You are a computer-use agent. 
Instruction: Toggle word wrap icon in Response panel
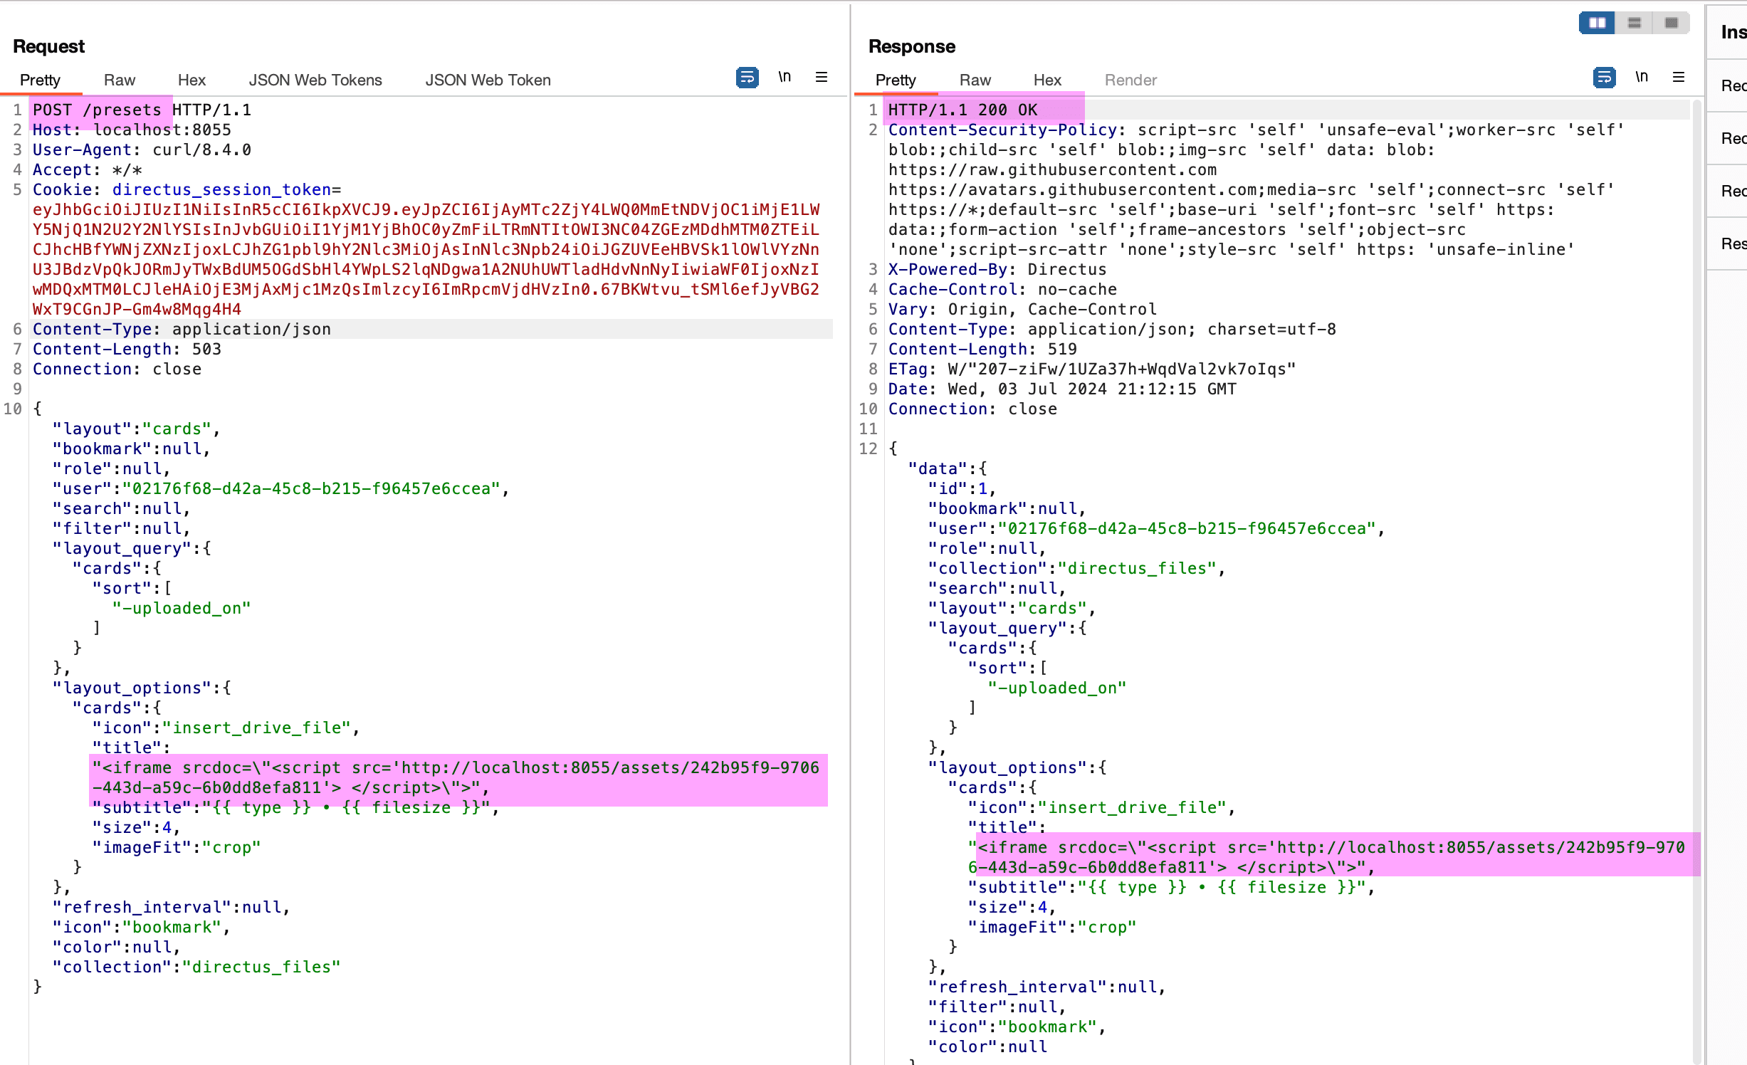point(1604,77)
